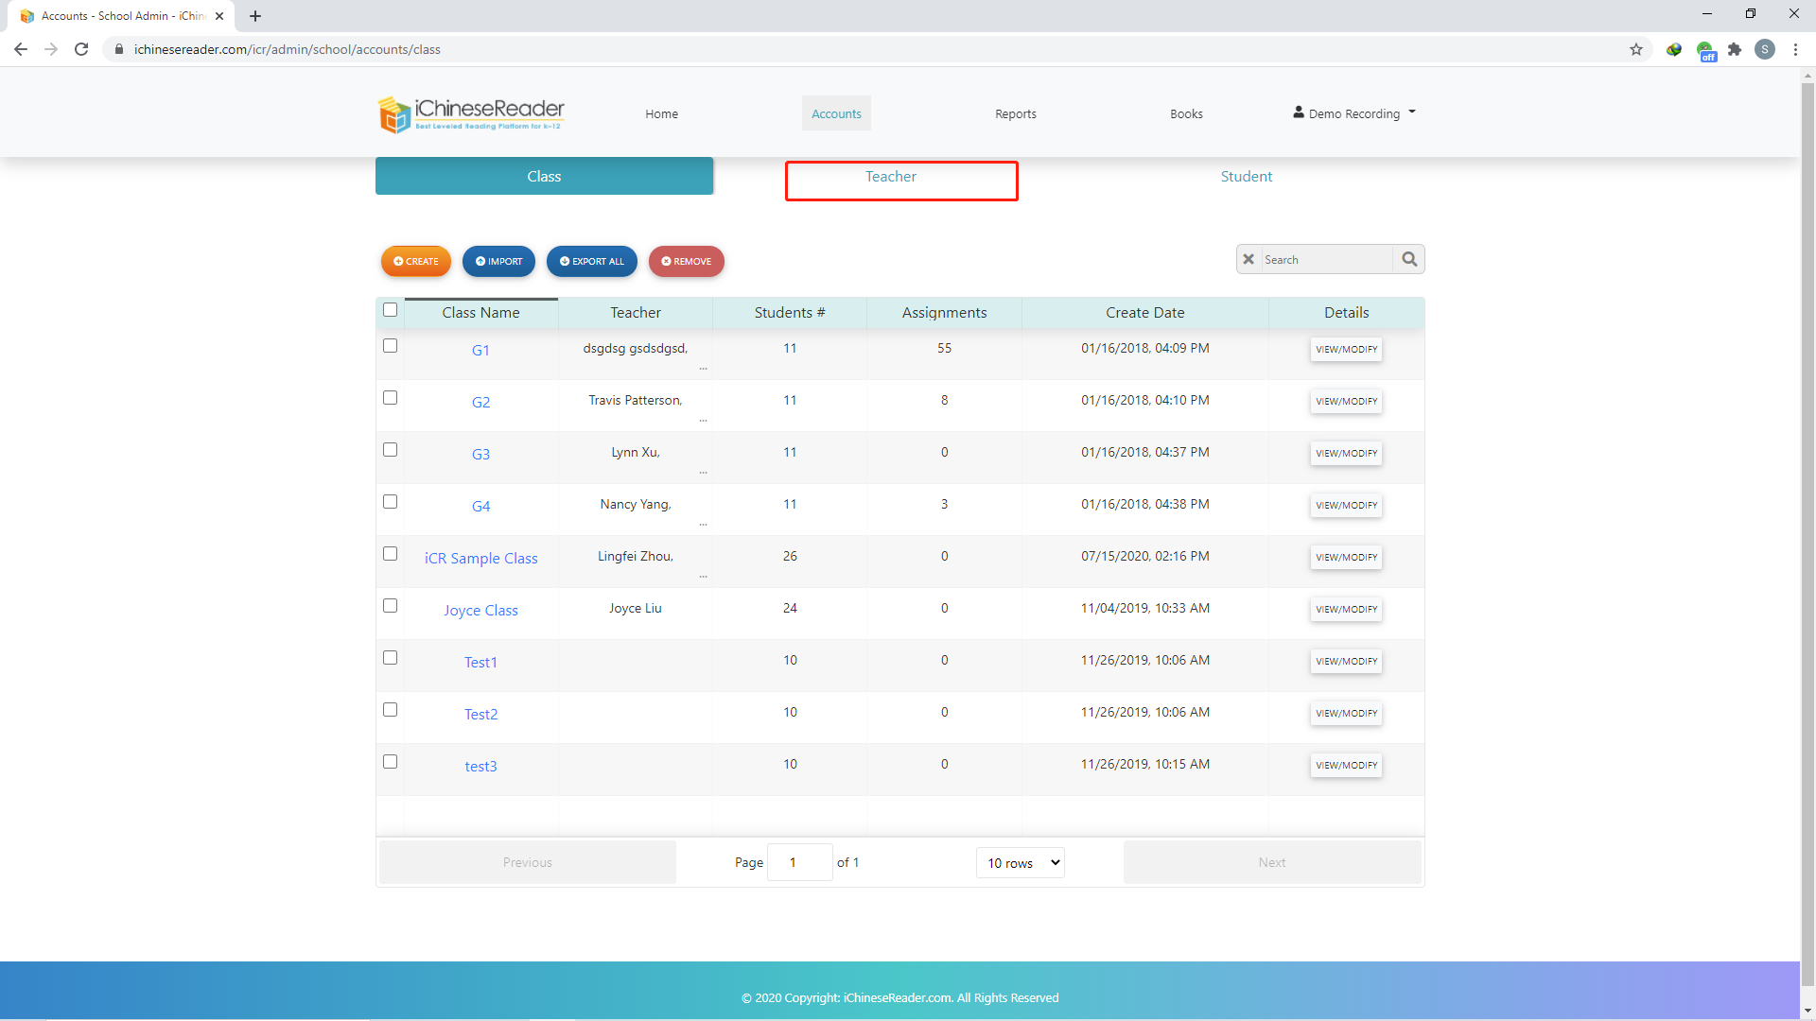1816x1021 pixels.
Task: Expand Demo Recording user menu
Action: [1354, 113]
